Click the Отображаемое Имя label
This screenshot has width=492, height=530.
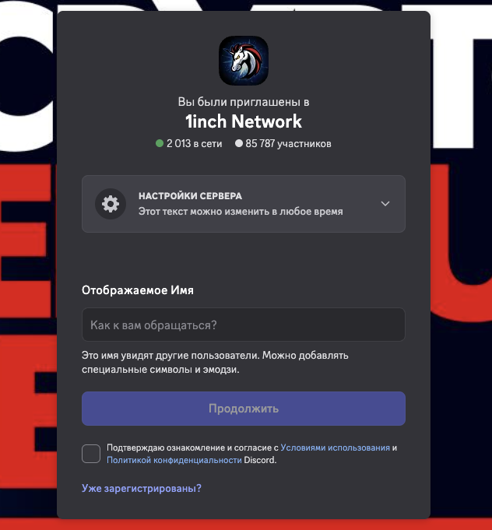coord(138,290)
